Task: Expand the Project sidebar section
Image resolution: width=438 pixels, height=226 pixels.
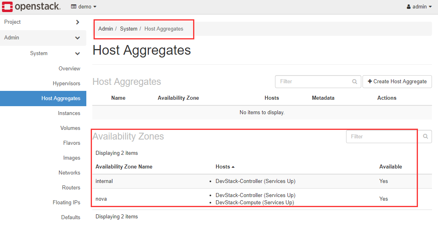Action: (43, 22)
